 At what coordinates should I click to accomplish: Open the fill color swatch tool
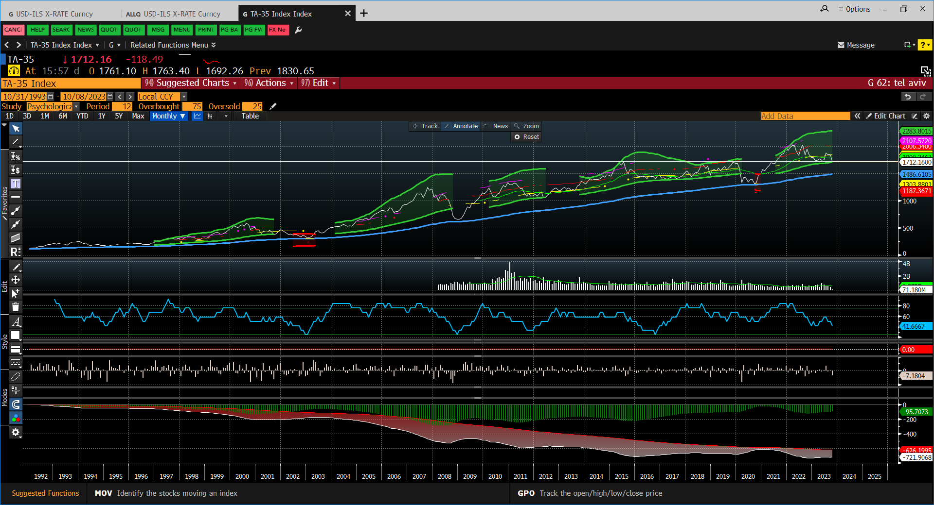tap(16, 335)
